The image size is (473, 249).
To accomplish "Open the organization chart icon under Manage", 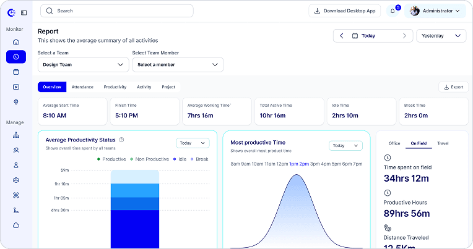I will pyautogui.click(x=16, y=135).
